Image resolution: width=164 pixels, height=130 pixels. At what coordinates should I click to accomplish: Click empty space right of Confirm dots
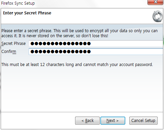click(127, 52)
